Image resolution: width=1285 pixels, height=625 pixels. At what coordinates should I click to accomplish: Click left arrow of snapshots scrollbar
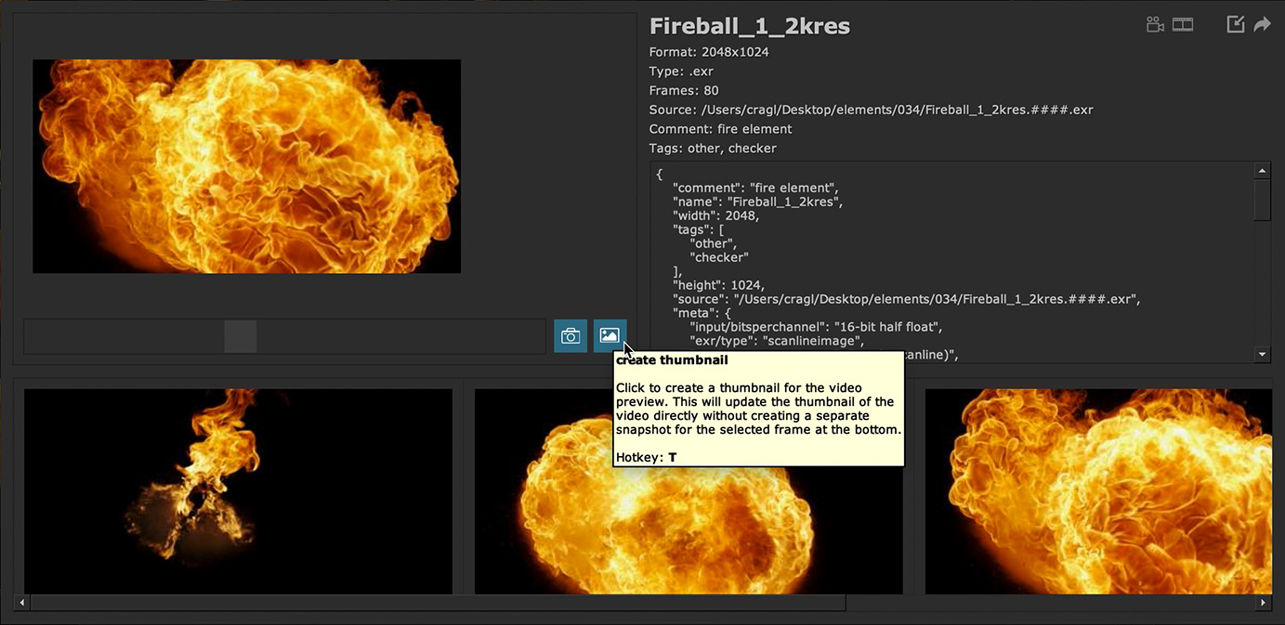tap(22, 603)
